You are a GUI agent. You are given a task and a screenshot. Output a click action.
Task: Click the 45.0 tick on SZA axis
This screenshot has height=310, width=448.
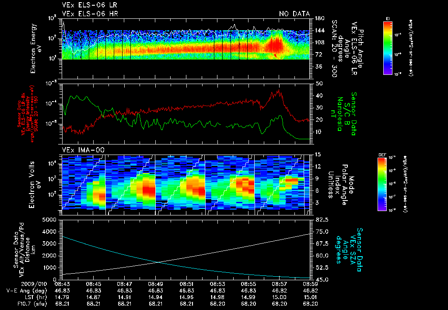pyautogui.click(x=321, y=280)
